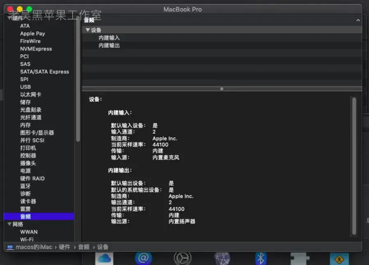Click 硬件 in the path bar
This screenshot has width=369, height=265.
coord(64,247)
